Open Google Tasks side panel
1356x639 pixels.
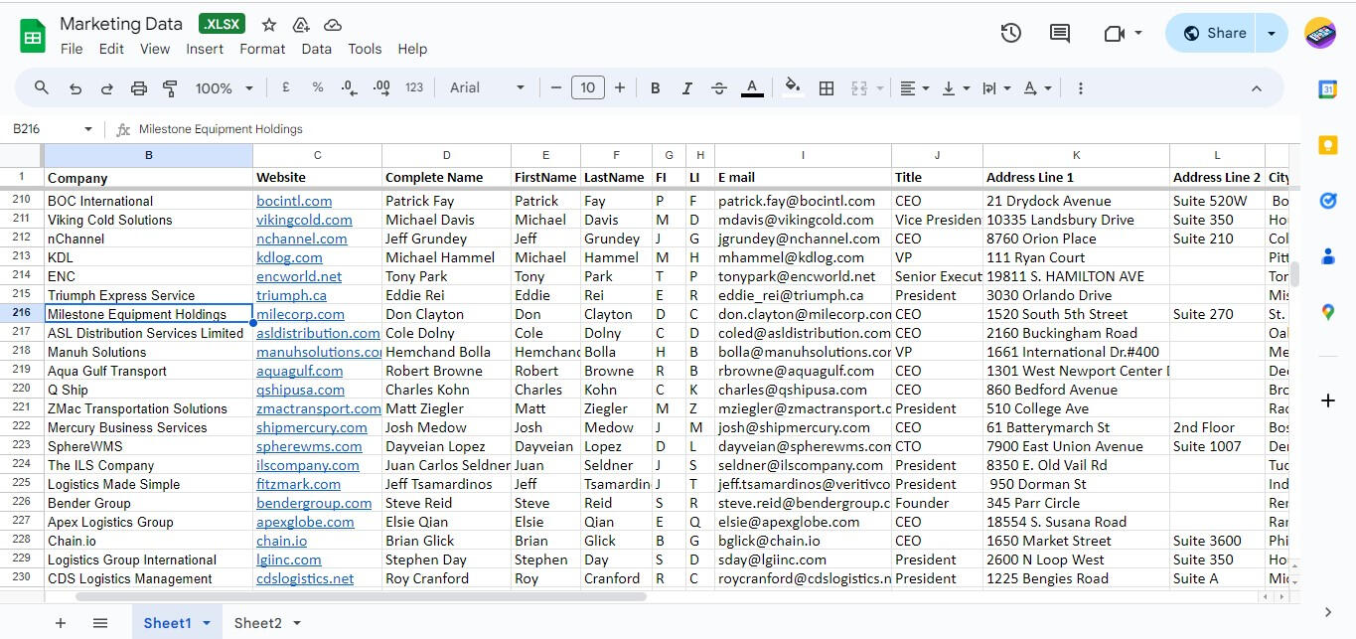click(1327, 201)
